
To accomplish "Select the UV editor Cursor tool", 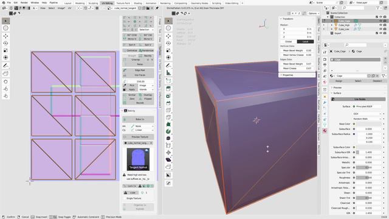I will click(x=5, y=28).
